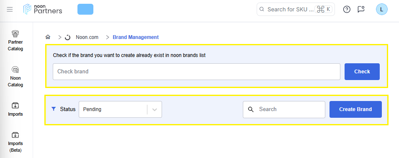Open the help question mark icon
Viewport: 399px width, 158px height.
pos(347,9)
